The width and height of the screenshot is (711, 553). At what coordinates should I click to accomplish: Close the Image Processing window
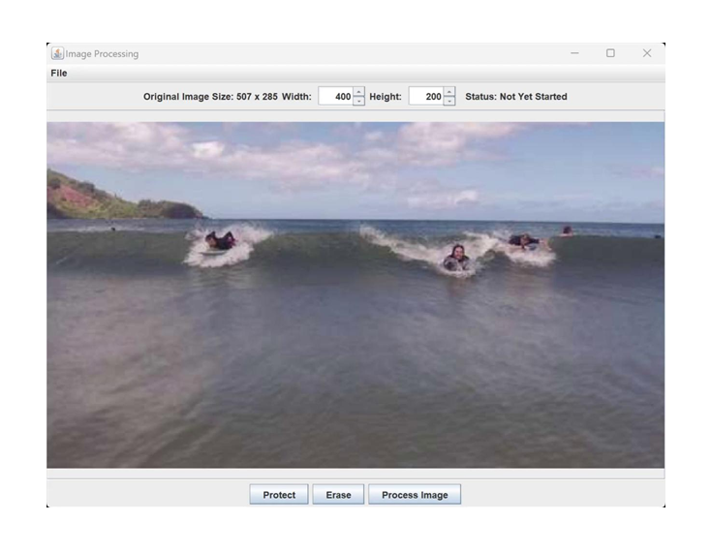pos(647,54)
